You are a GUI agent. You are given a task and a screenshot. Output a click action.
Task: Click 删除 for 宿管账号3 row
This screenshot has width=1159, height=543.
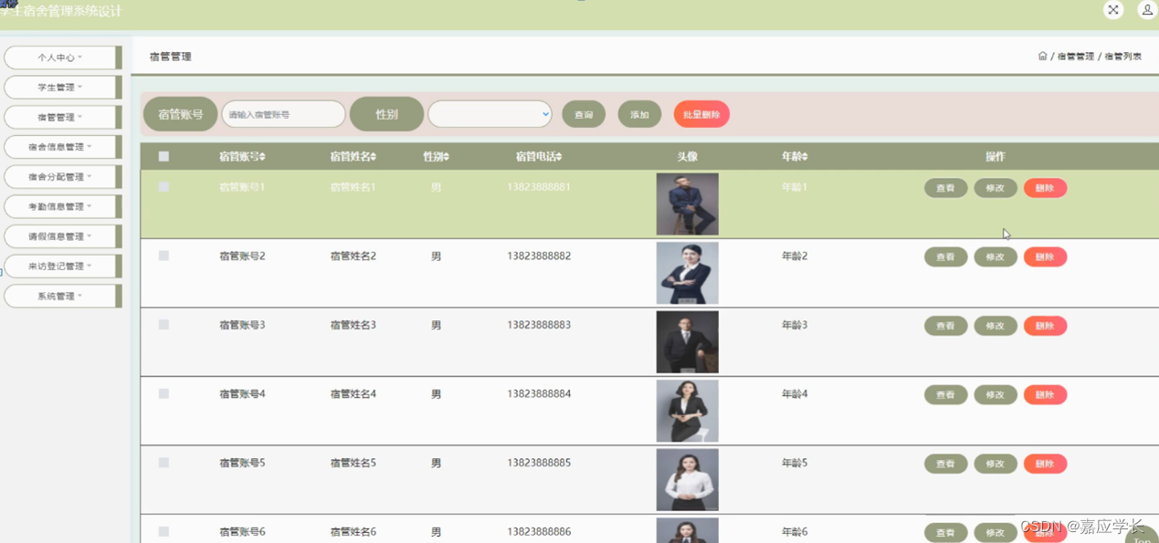click(x=1045, y=326)
